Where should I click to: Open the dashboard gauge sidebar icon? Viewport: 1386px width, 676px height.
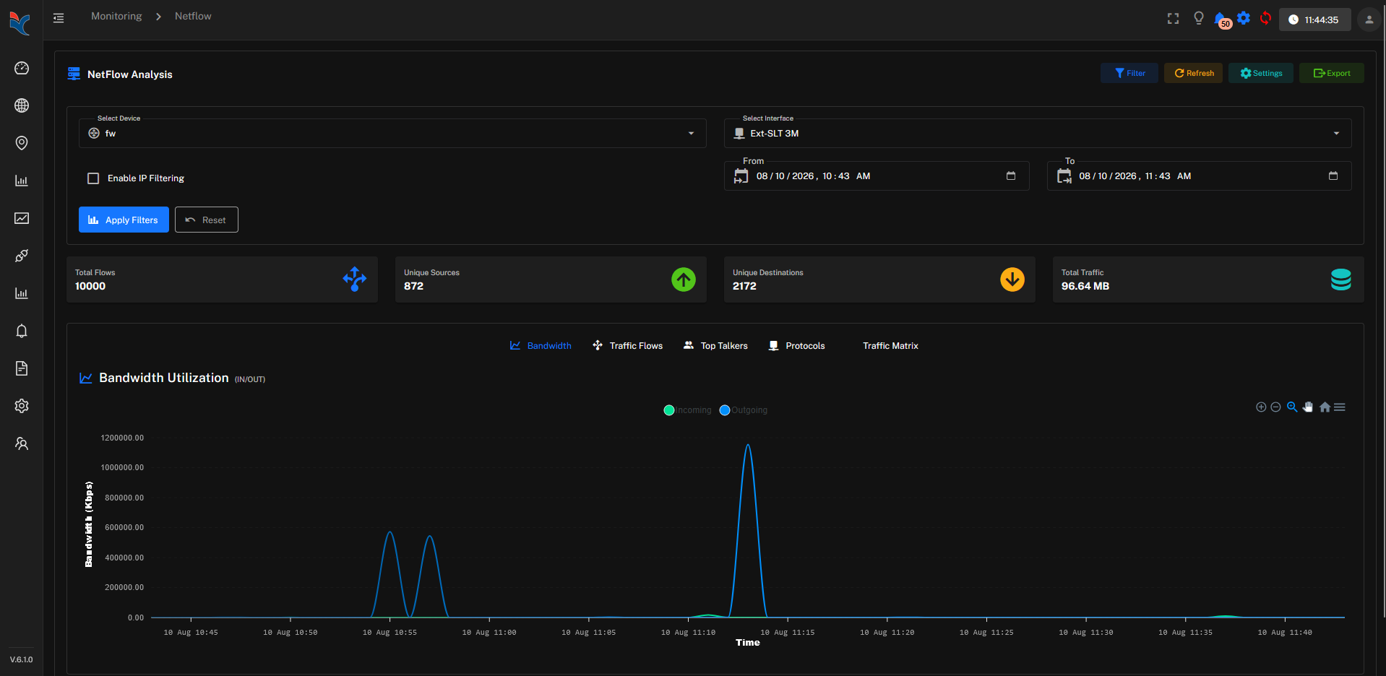point(22,68)
